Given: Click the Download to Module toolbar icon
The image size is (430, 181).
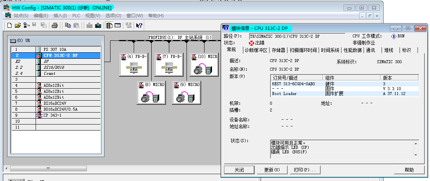Looking at the screenshot, I should tap(90, 25).
